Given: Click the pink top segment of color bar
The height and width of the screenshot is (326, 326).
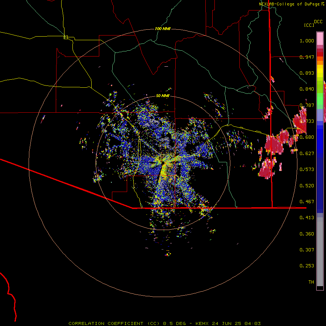Looking at the screenshot, I should (x=320, y=39).
